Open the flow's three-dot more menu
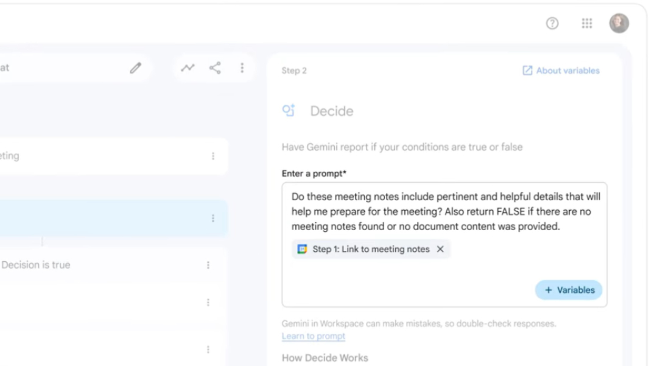Image resolution: width=649 pixels, height=366 pixels. pos(242,68)
